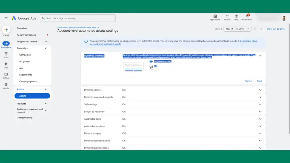
Task: Refresh the page using the Refresh icon
Action: [x=227, y=17]
